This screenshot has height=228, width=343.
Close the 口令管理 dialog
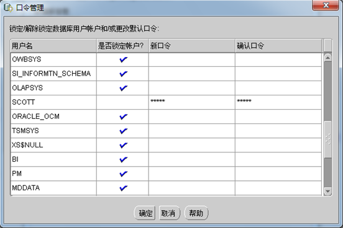326,5
